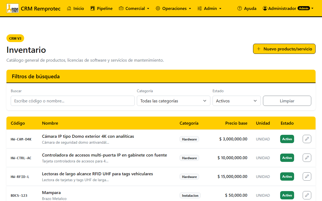The width and height of the screenshot is (322, 201).
Task: Edit the HW-CTRL-AC row using pencil icon
Action: click(307, 158)
